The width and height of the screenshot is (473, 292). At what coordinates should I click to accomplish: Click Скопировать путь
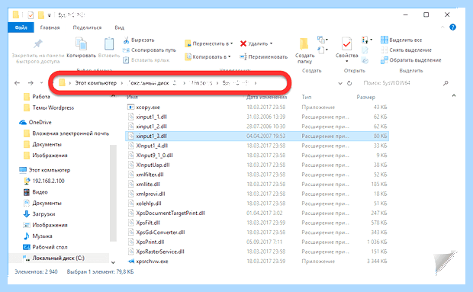pos(150,50)
